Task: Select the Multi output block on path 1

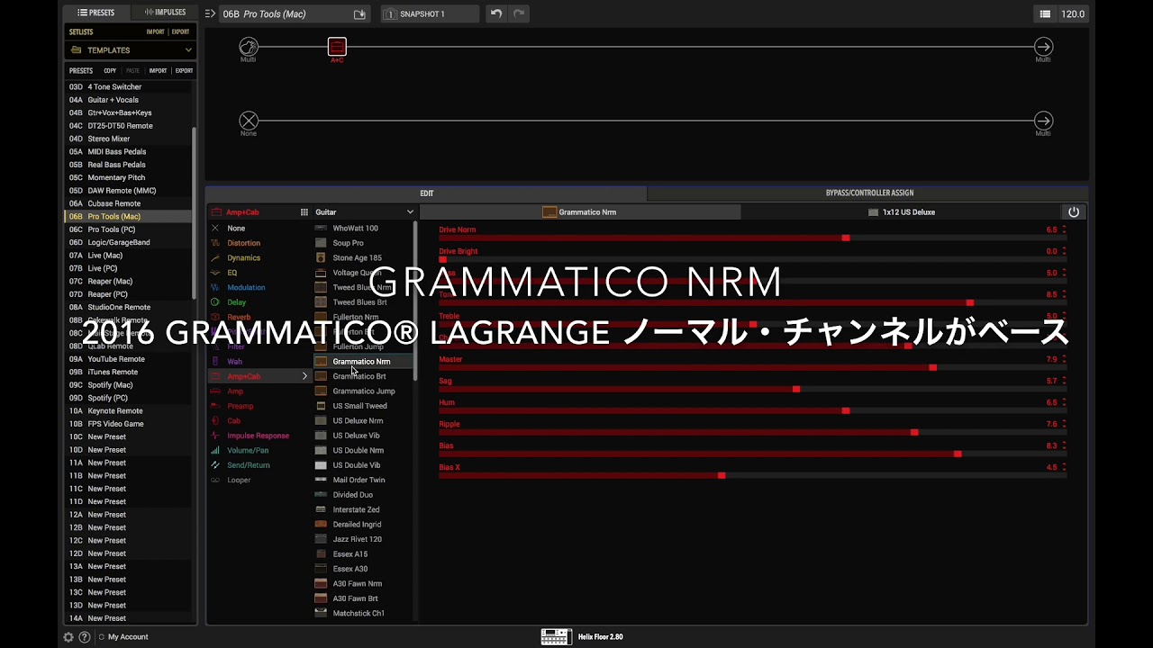Action: point(1043,47)
